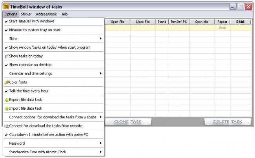
Task: Open the Sticker menu
Action: tap(26, 14)
